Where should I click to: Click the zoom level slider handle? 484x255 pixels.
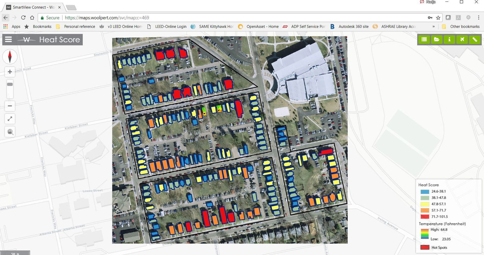pyautogui.click(x=10, y=84)
